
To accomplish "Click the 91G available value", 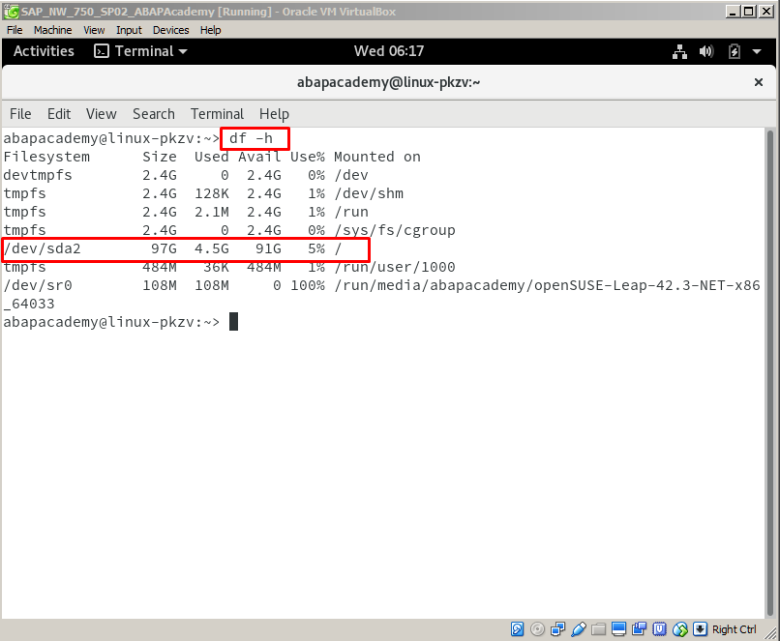I will (268, 248).
